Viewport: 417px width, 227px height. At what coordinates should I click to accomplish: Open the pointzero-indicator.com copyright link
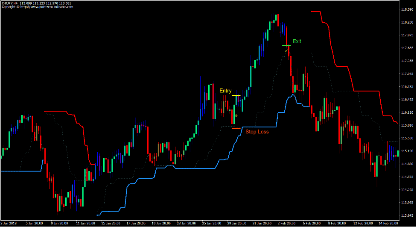(37, 7)
